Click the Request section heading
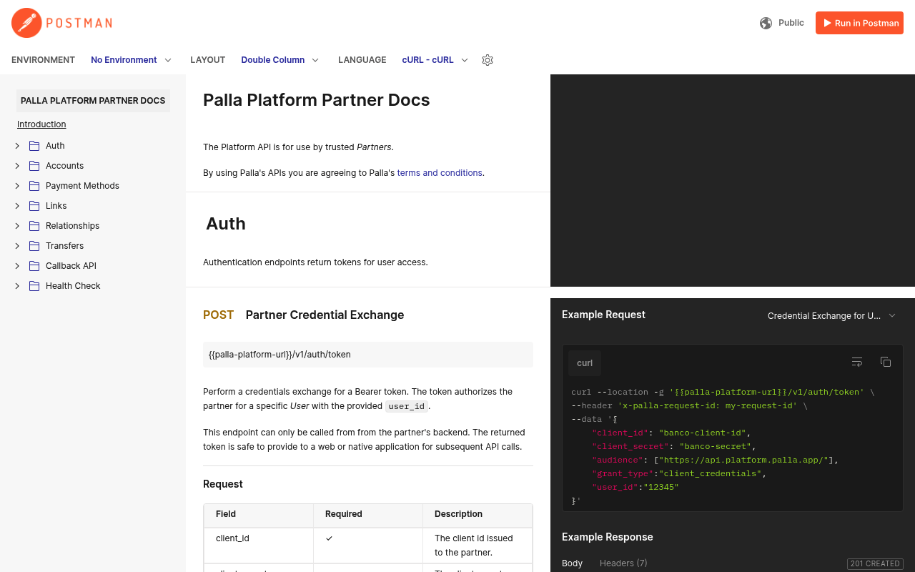The width and height of the screenshot is (915, 572). 223,484
